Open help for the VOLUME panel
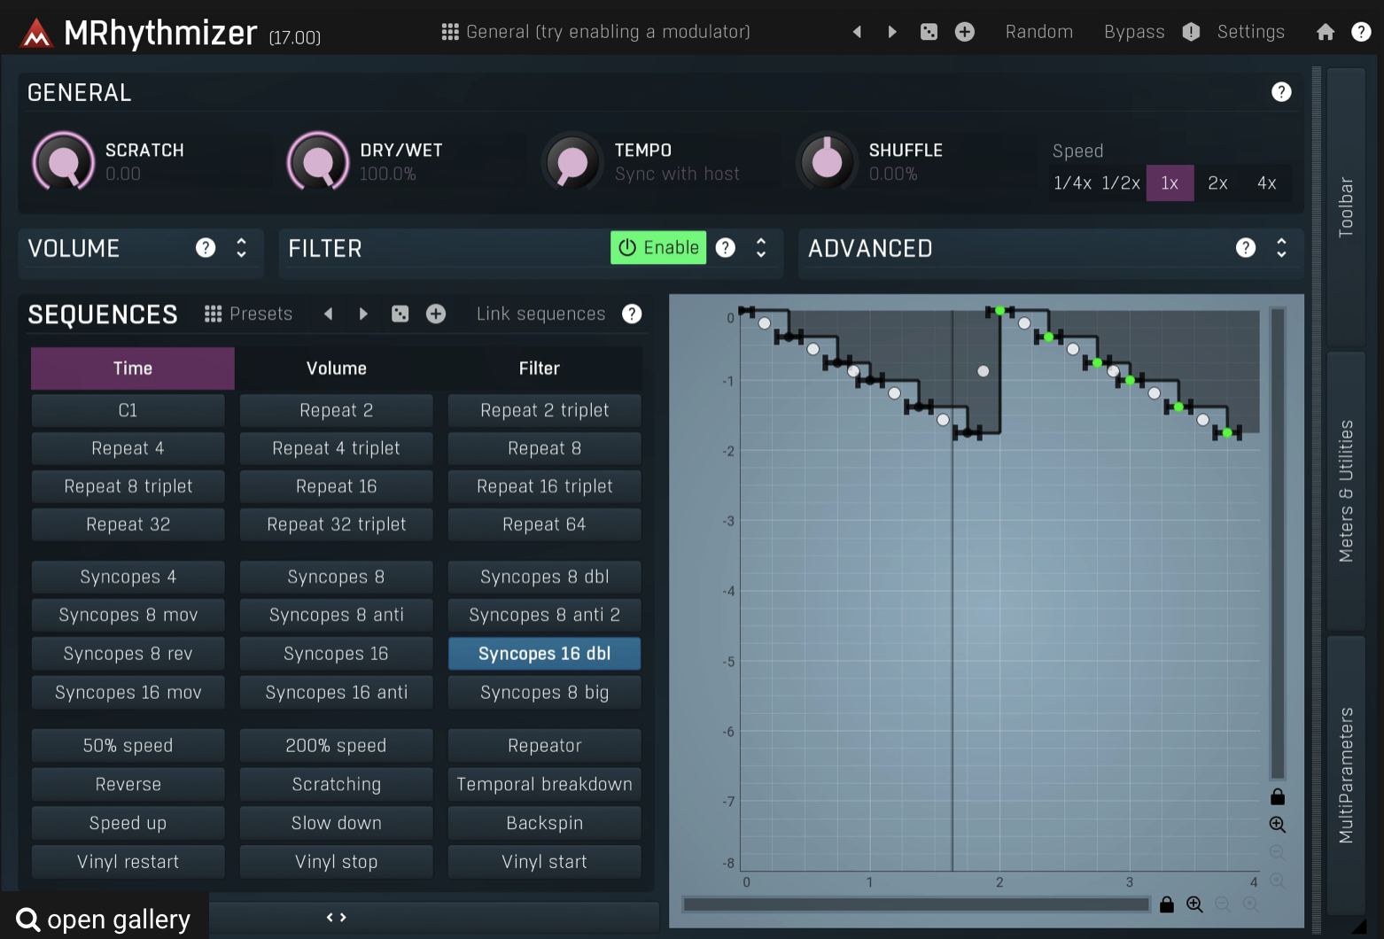The width and height of the screenshot is (1384, 939). coord(206,248)
